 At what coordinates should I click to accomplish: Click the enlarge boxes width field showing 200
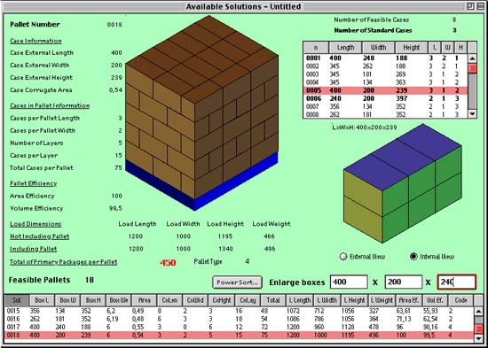coord(404,282)
